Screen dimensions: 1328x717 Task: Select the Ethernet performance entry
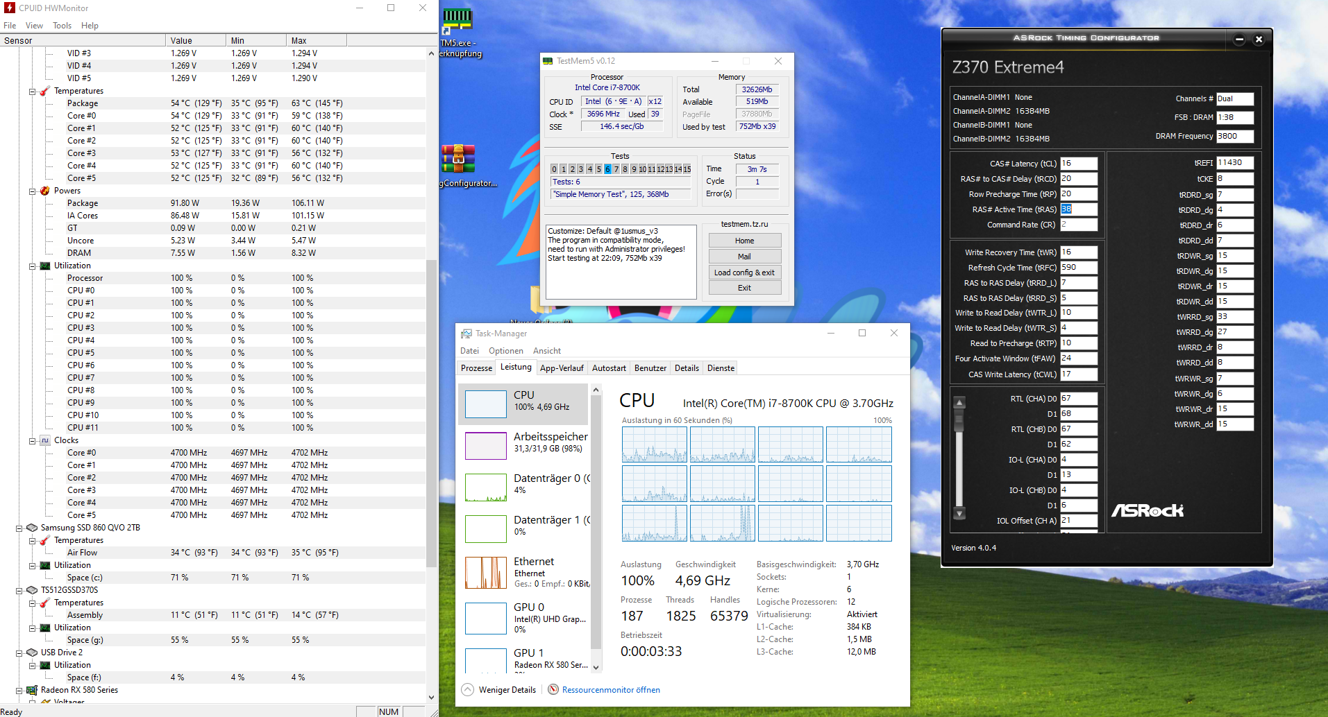click(524, 573)
